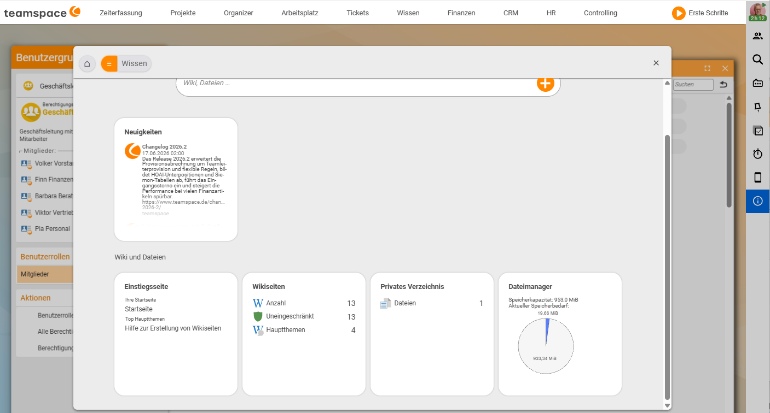Click Dateien row in Privates Verzeichnis
The image size is (770, 413).
pyautogui.click(x=432, y=303)
